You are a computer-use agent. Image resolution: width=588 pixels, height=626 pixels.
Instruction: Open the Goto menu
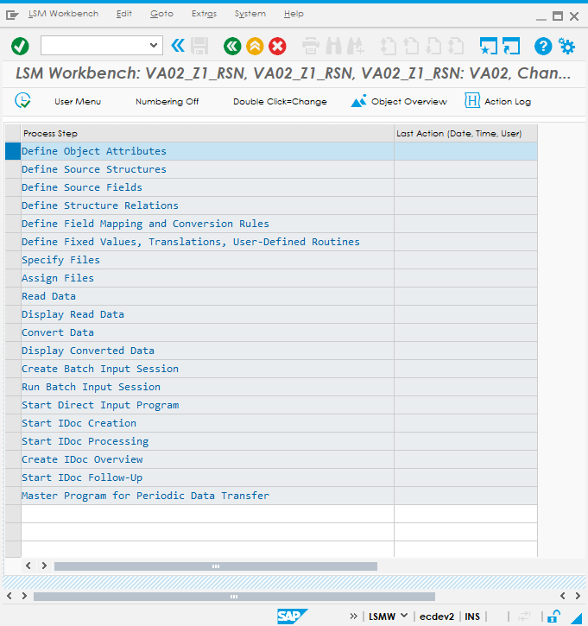[161, 14]
